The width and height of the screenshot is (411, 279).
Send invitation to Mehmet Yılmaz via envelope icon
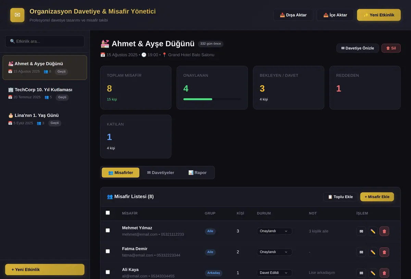point(361,231)
